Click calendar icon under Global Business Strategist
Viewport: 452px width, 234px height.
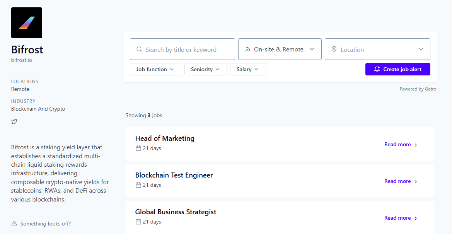(x=138, y=222)
